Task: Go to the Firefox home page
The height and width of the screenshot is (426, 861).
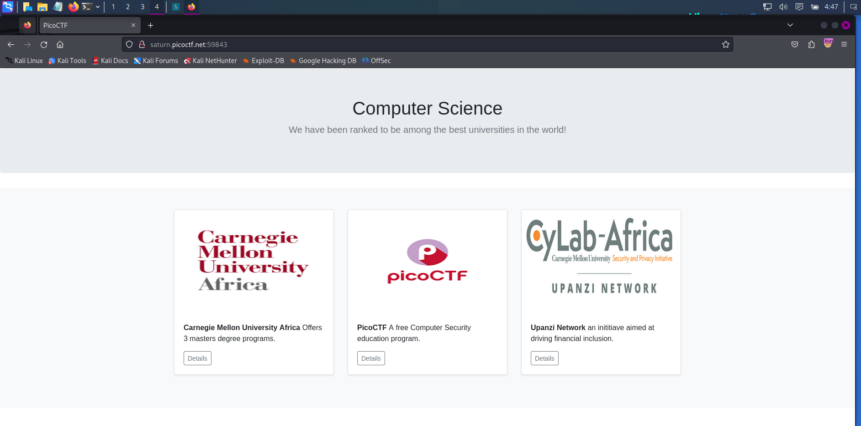Action: (x=60, y=44)
